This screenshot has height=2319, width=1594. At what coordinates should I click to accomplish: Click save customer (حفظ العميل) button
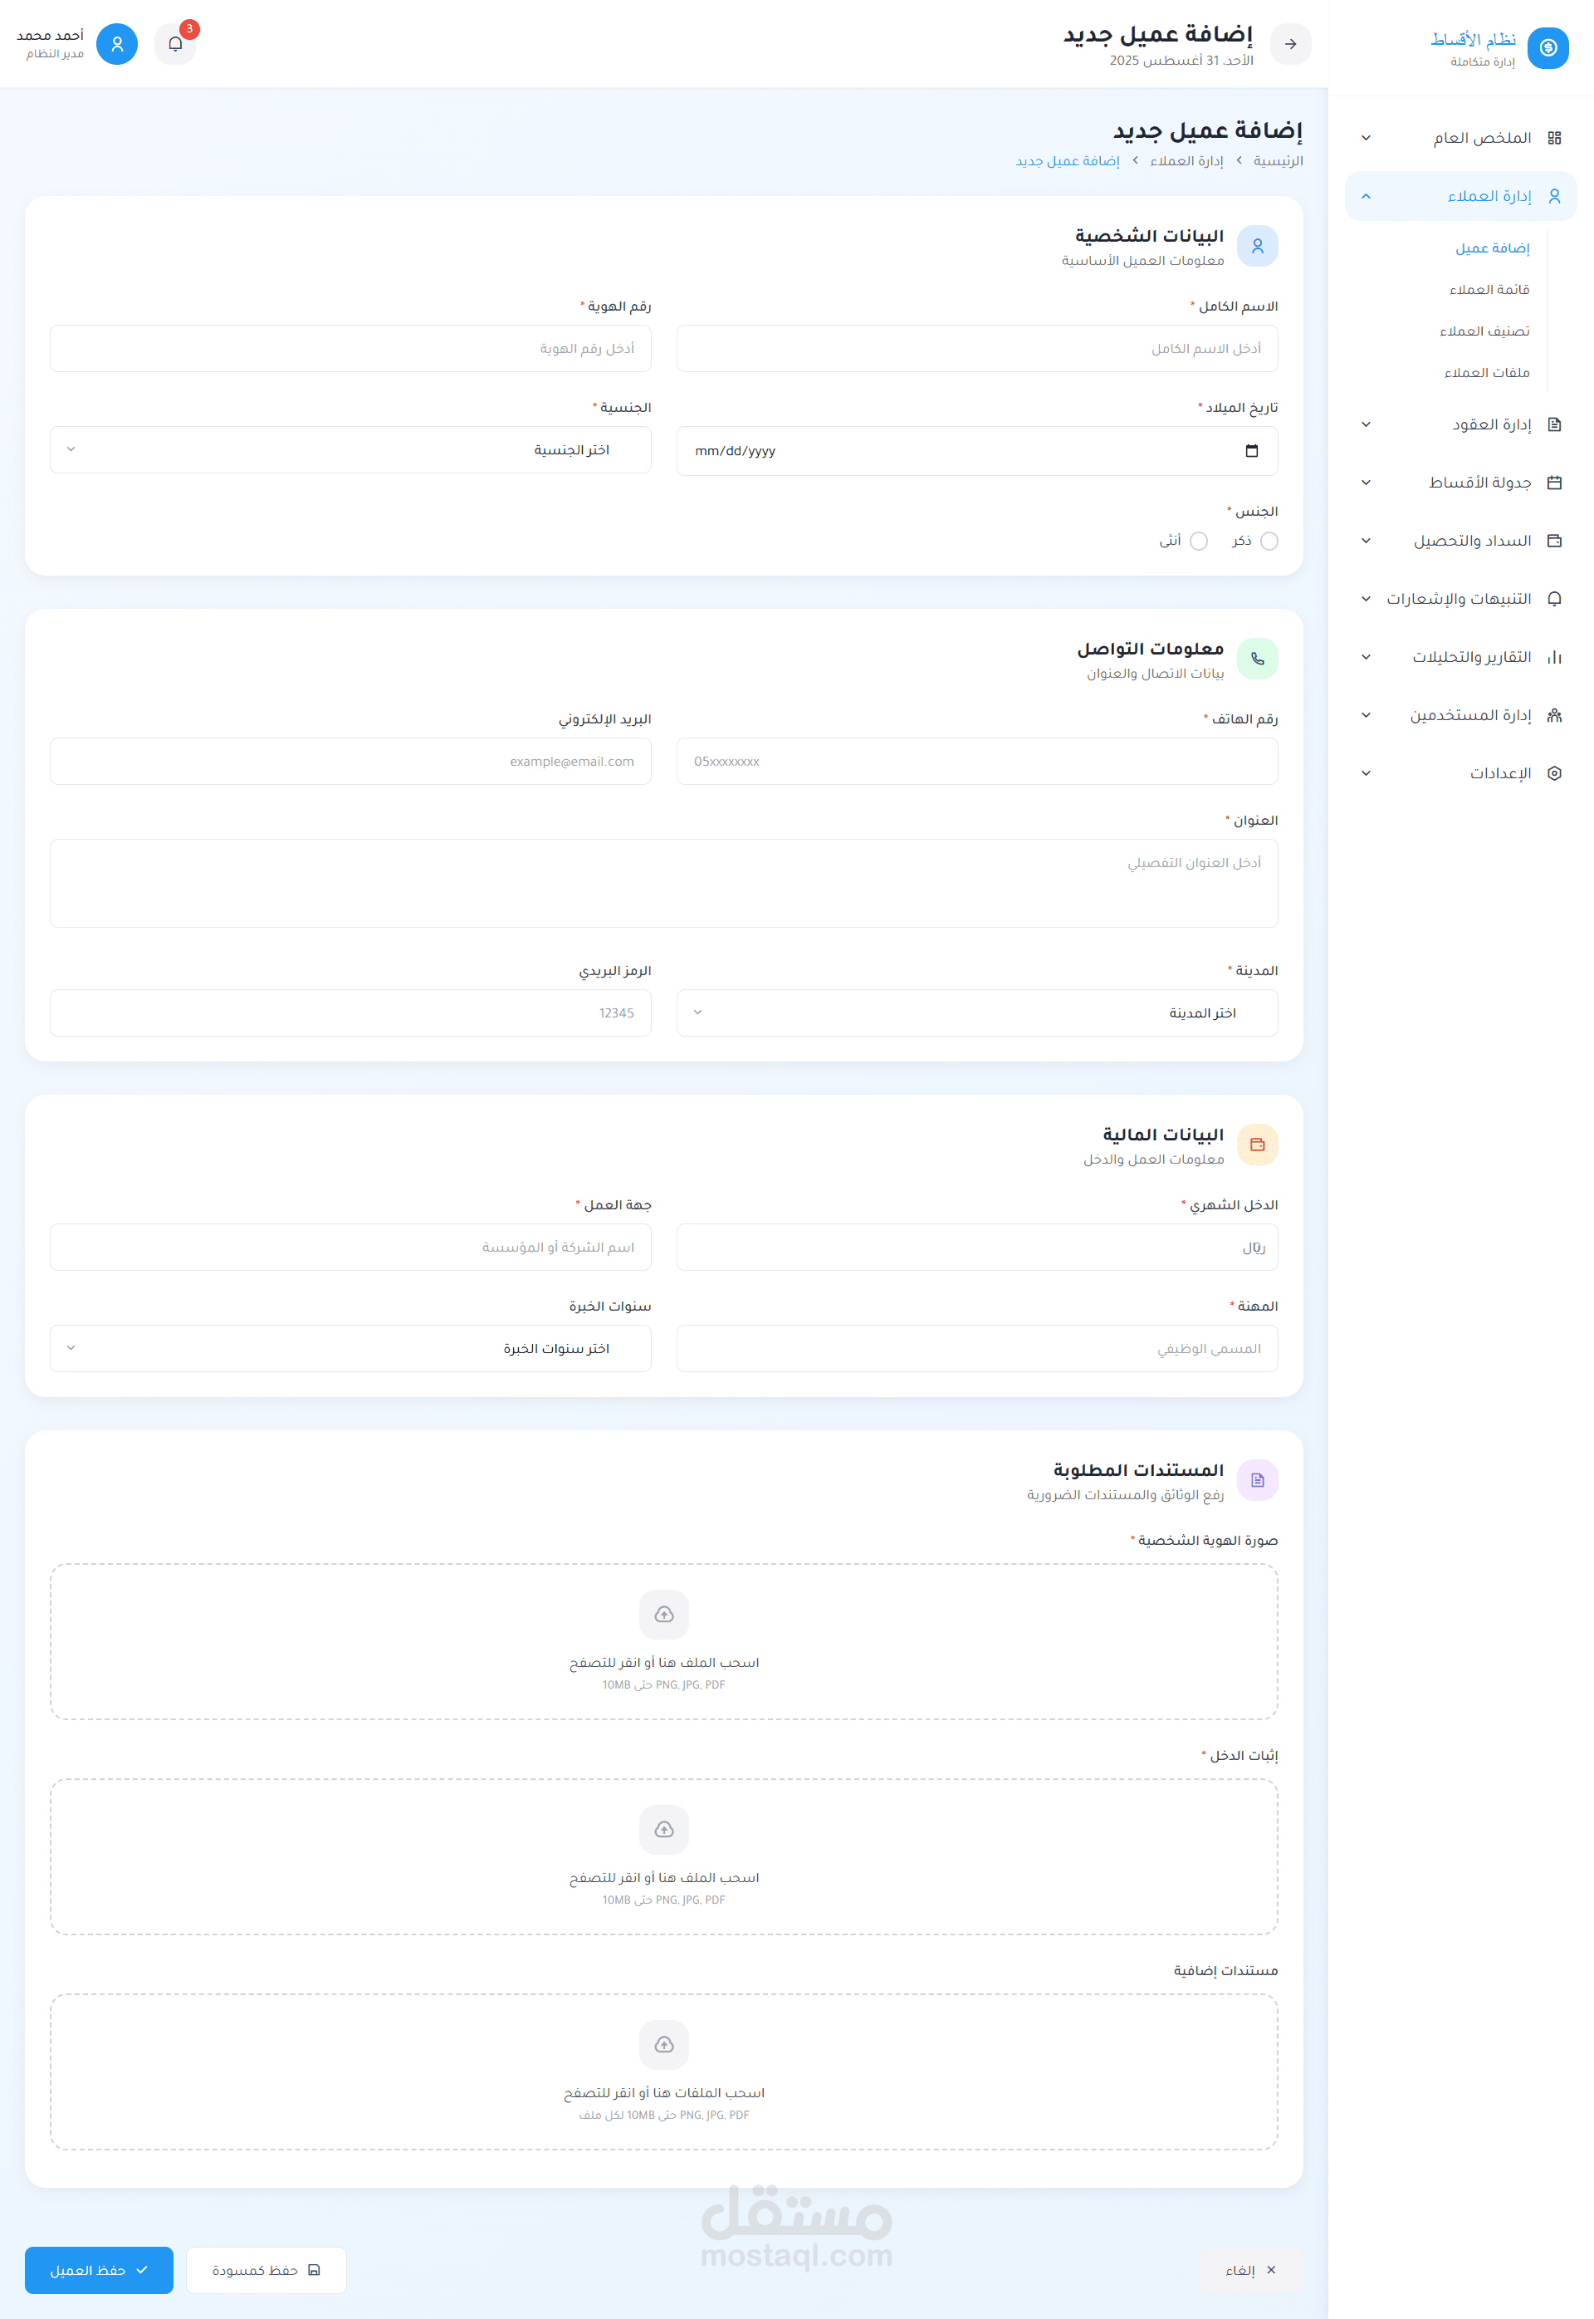(99, 2270)
